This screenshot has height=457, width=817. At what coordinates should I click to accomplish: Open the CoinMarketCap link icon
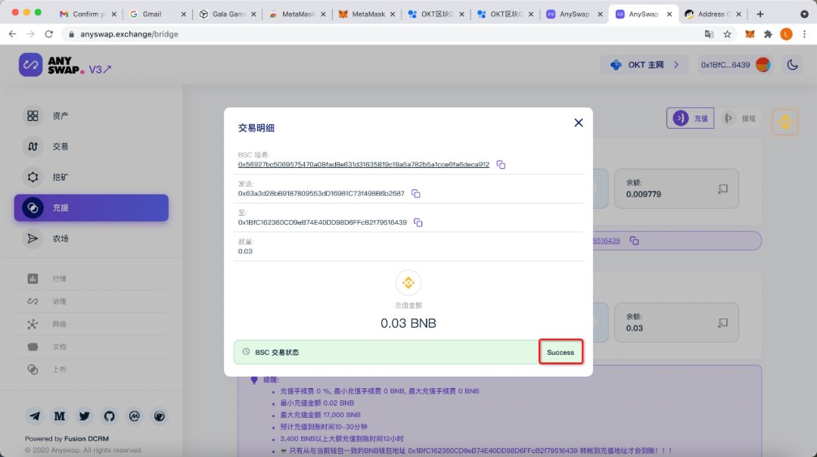pyautogui.click(x=135, y=416)
